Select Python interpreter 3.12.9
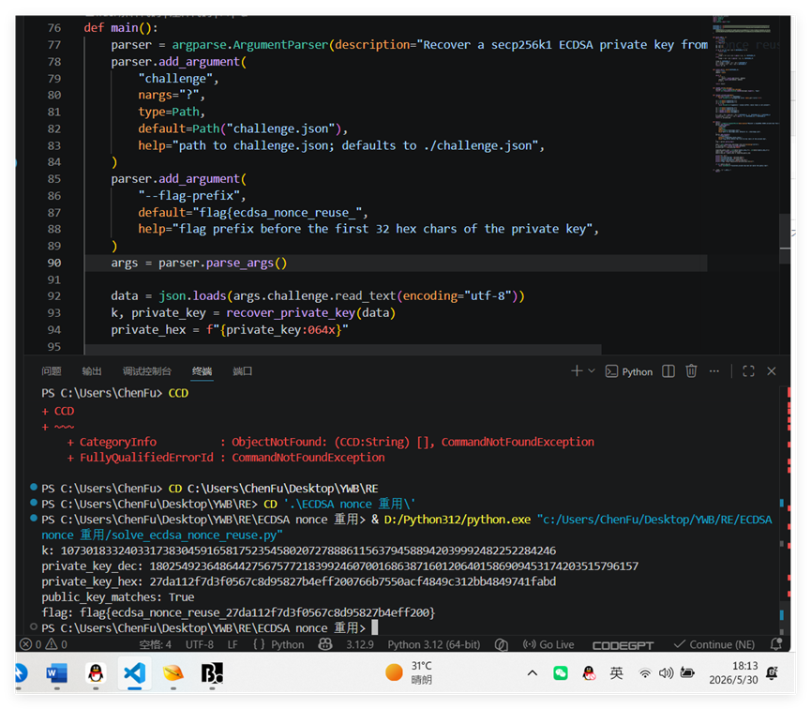The image size is (811, 709). pos(360,644)
